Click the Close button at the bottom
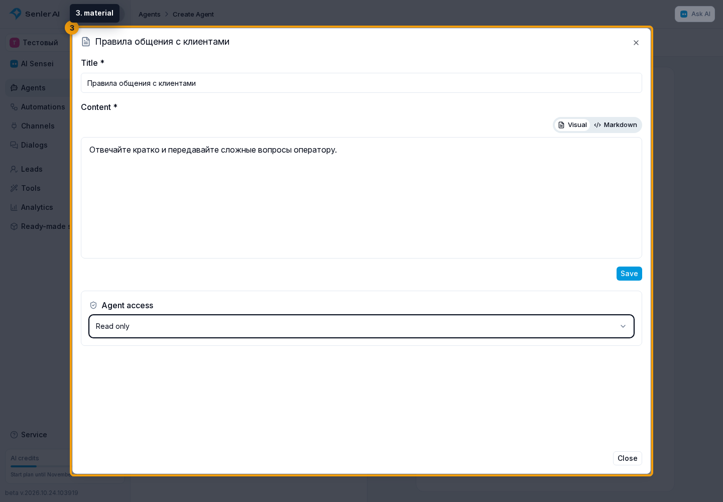Viewport: 723px width, 502px height. coord(628,458)
